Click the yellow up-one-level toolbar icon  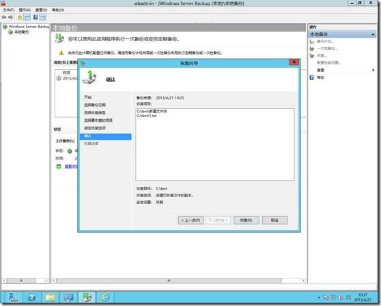click(x=20, y=17)
